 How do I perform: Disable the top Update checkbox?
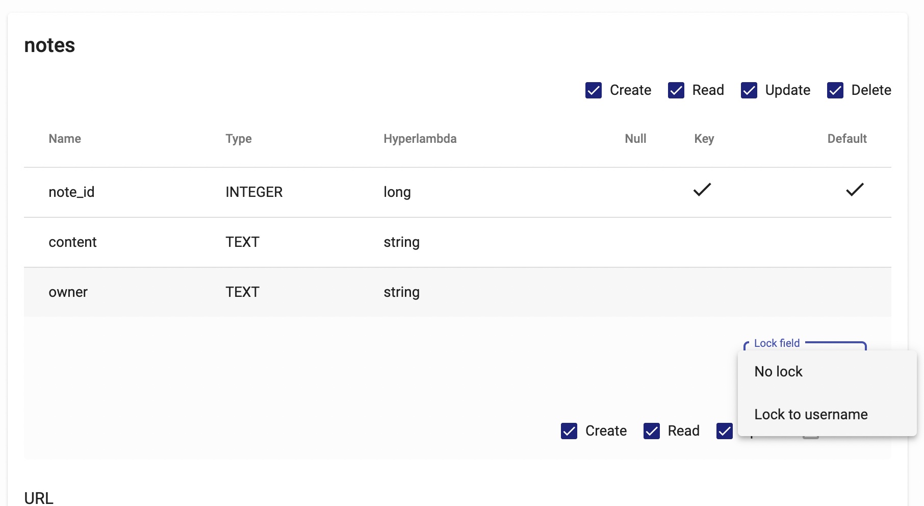coord(749,90)
